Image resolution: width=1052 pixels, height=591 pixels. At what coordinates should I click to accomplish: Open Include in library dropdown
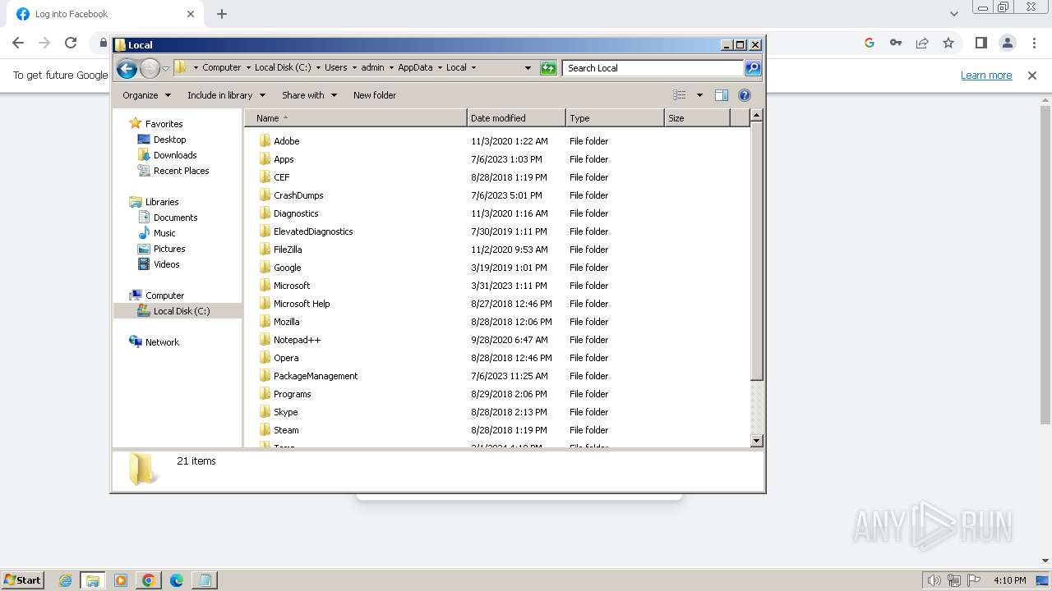[x=225, y=95]
